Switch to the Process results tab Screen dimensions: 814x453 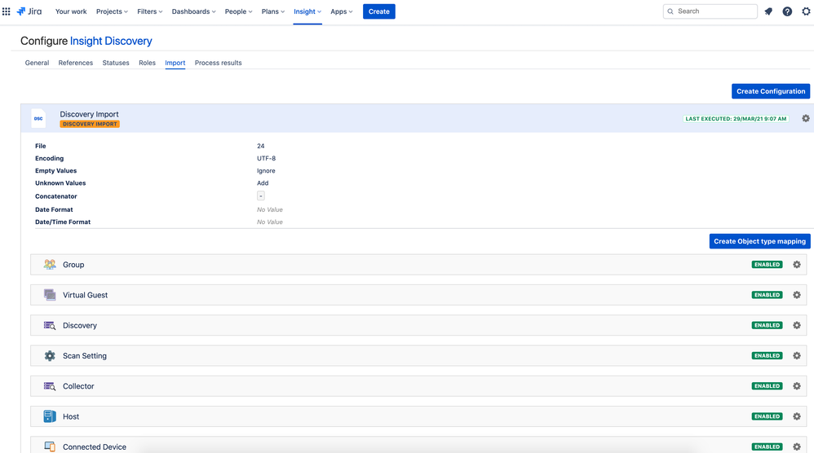click(218, 63)
